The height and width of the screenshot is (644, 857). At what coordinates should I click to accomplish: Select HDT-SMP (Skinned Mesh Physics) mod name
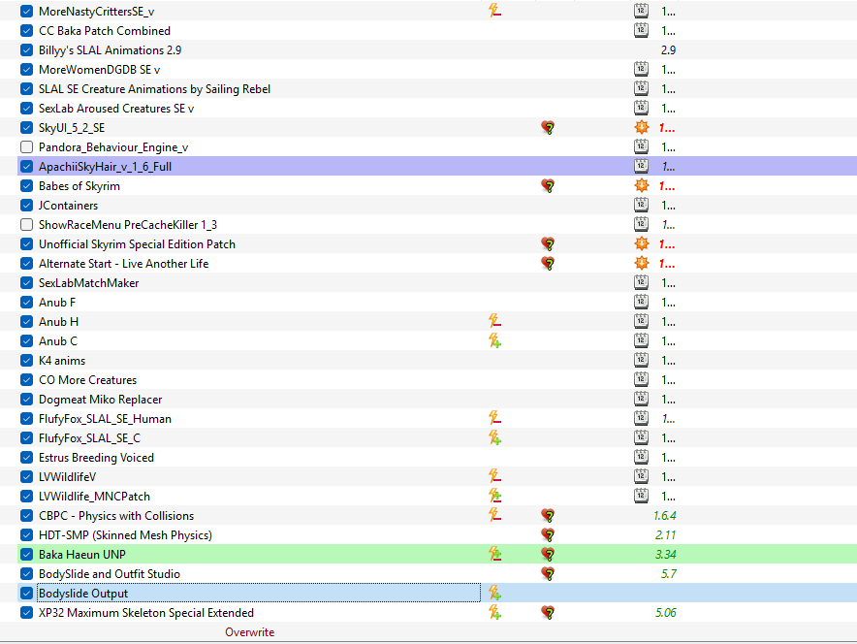click(x=125, y=535)
